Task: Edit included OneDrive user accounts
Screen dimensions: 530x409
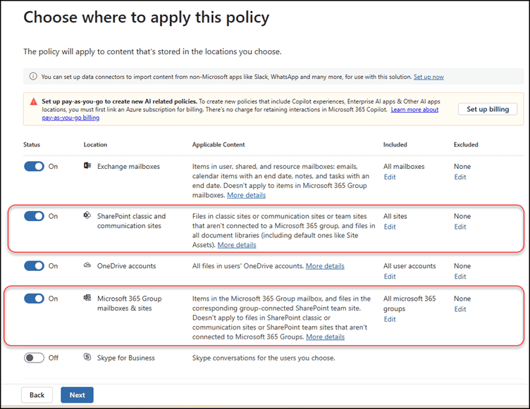Action: (390, 276)
